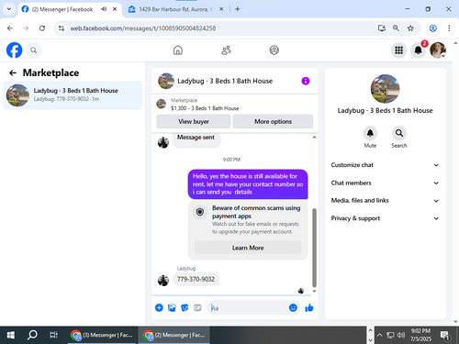This screenshot has height=344, width=459.
Task: Open the Chrome profile icon
Action: (x=432, y=28)
